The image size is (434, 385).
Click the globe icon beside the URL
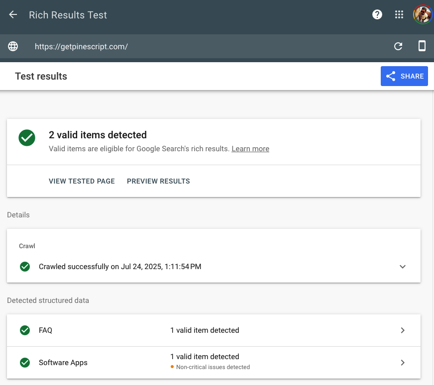click(x=13, y=46)
